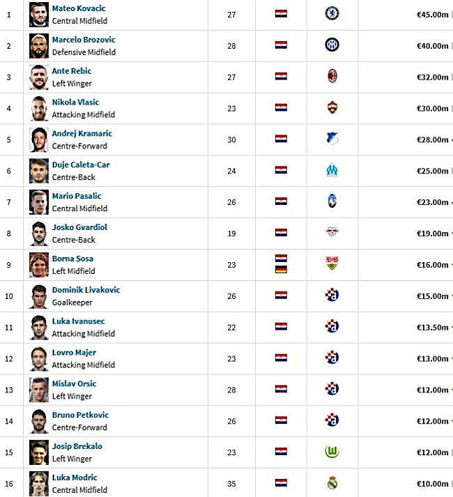This screenshot has height=497, width=453.
Task: Open the AC Milan crest icon
Action: coord(332,76)
